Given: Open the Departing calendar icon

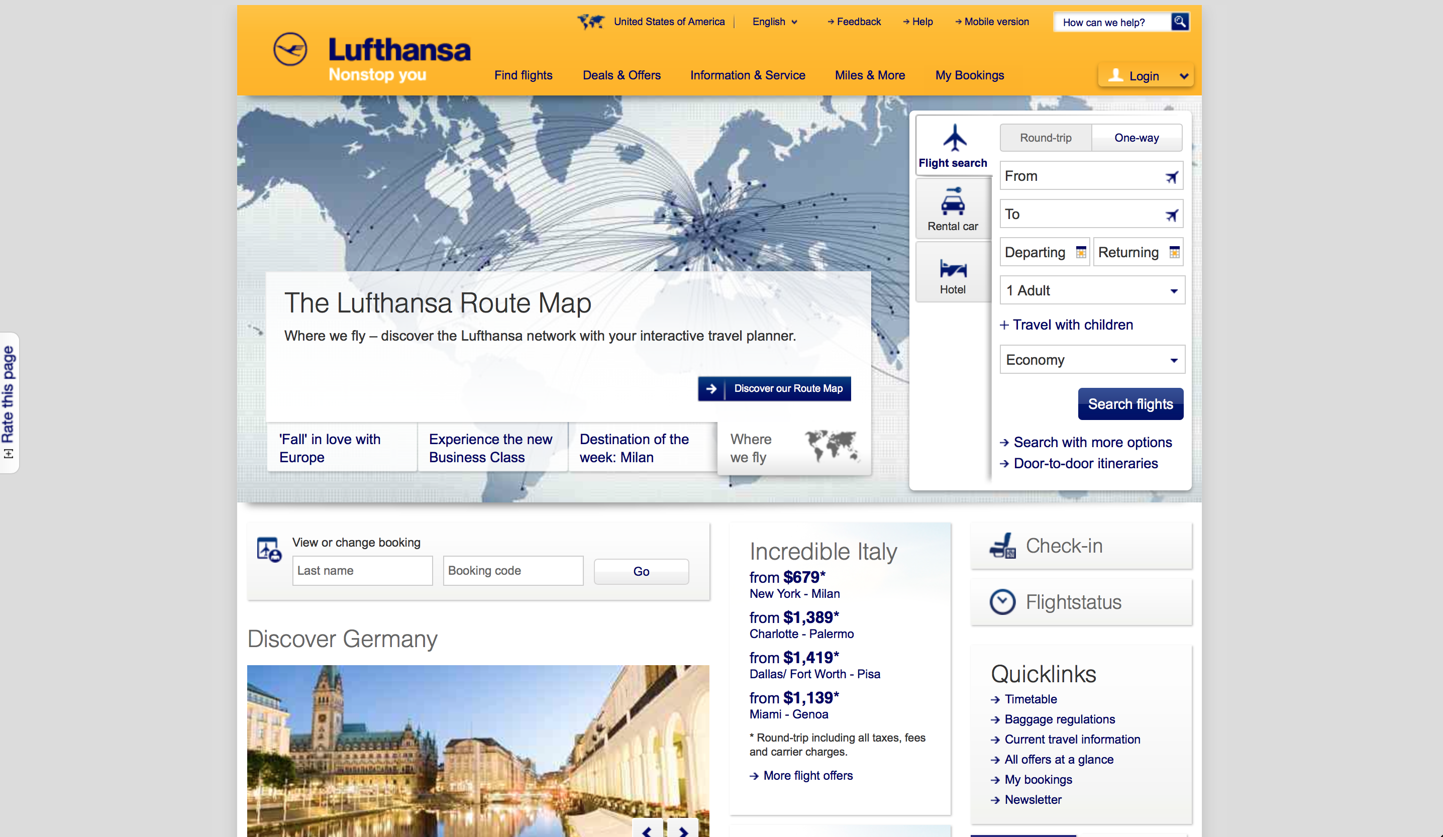Looking at the screenshot, I should click(x=1081, y=253).
